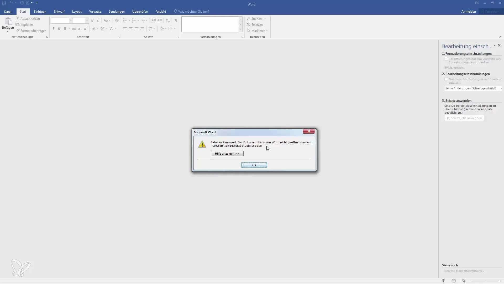Click the center alignment icon

(x=131, y=29)
